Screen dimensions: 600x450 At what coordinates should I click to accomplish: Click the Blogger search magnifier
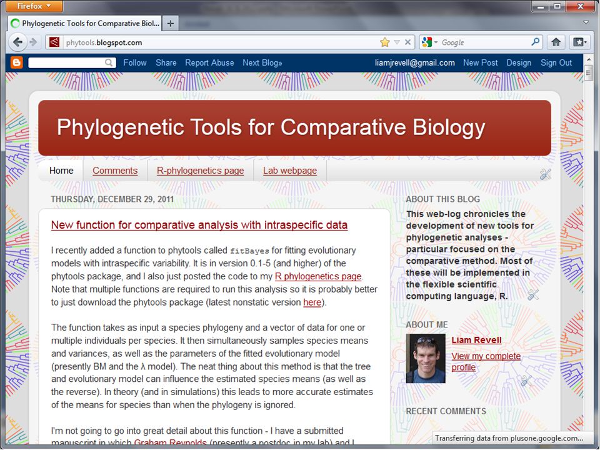click(x=109, y=62)
